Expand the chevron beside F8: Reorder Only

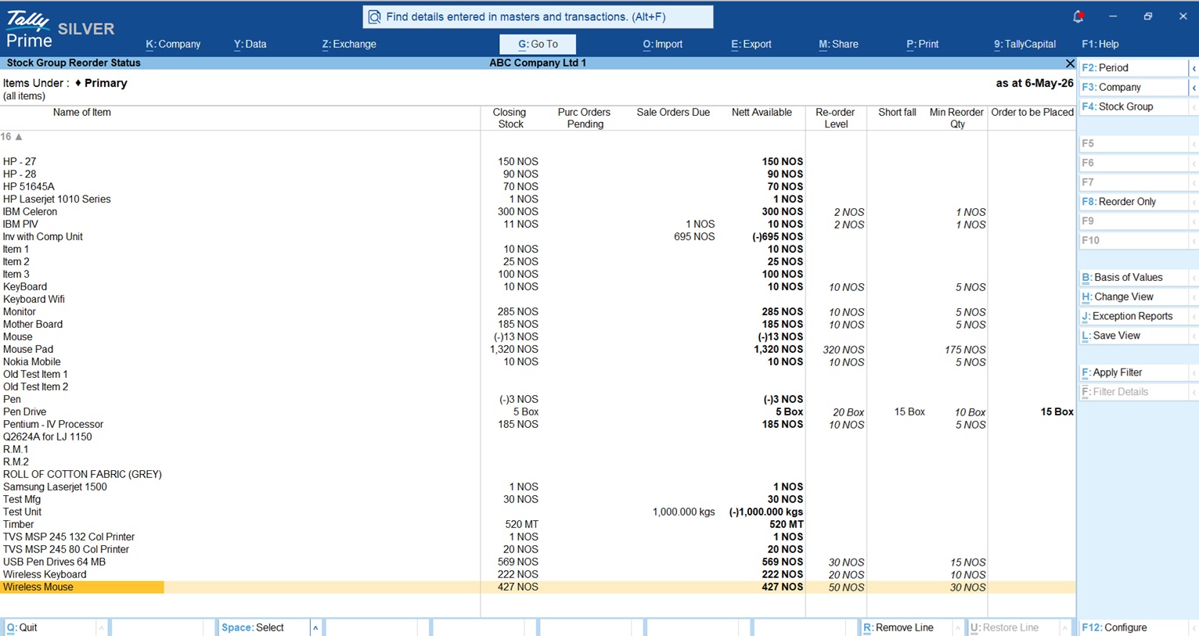[x=1194, y=202]
